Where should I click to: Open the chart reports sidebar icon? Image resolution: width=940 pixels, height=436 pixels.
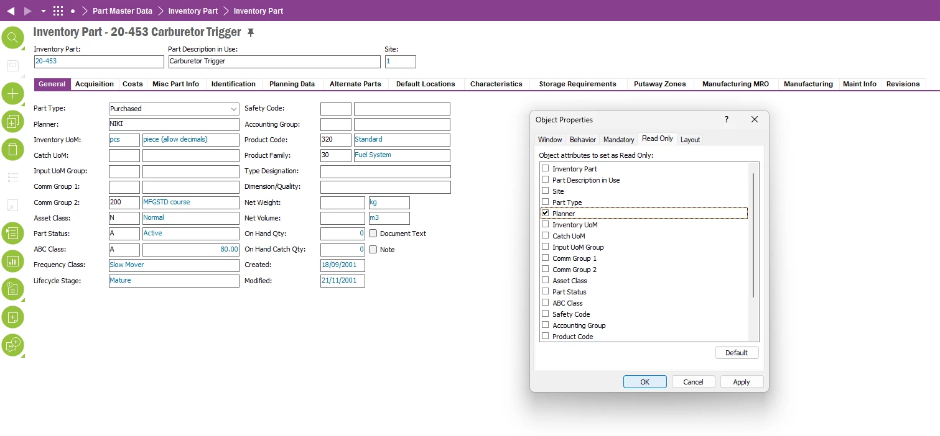tap(12, 261)
